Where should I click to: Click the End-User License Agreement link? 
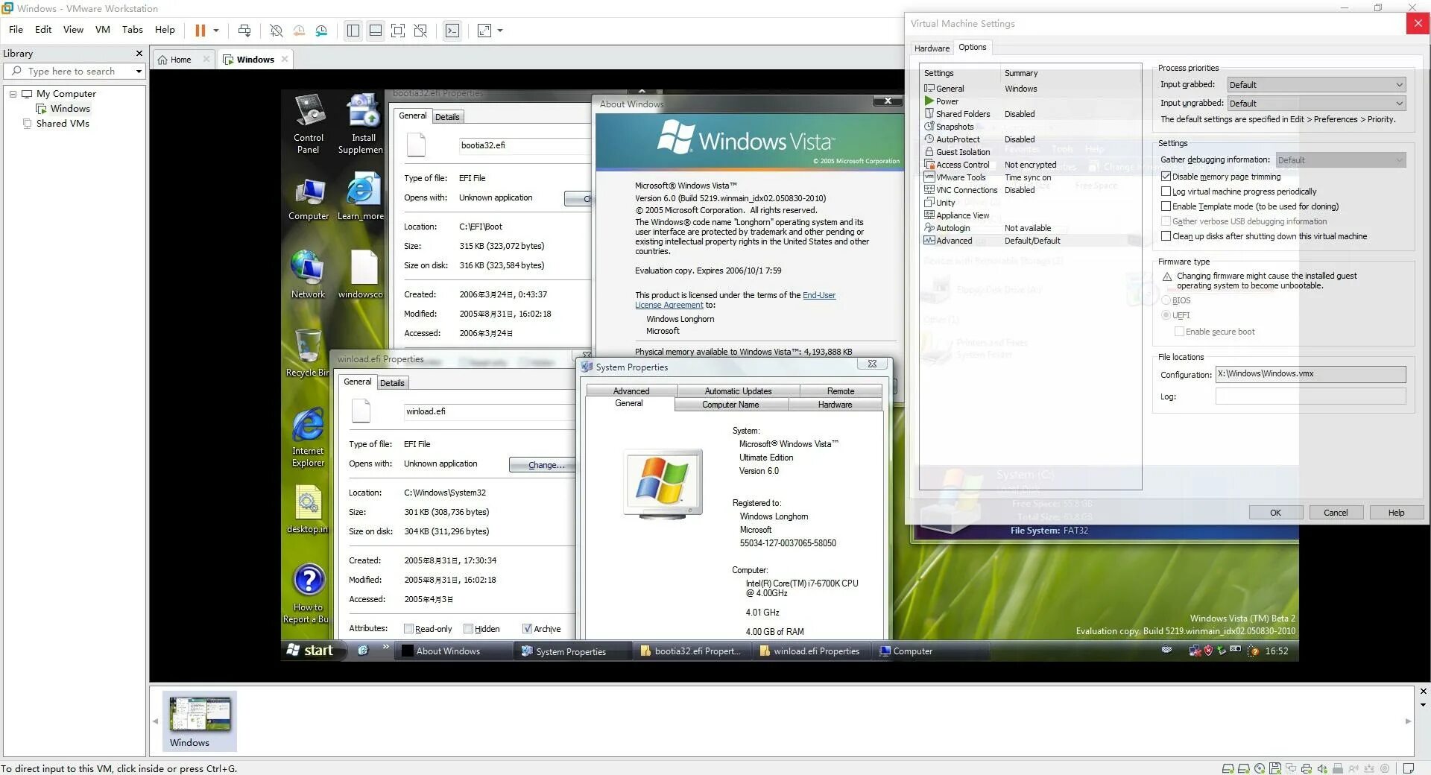pos(818,294)
